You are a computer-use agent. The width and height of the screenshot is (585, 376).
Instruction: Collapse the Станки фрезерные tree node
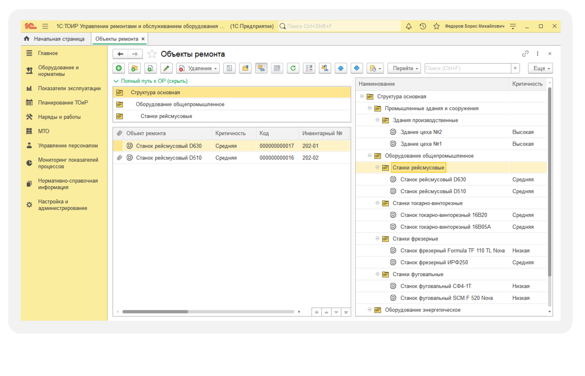tap(377, 239)
